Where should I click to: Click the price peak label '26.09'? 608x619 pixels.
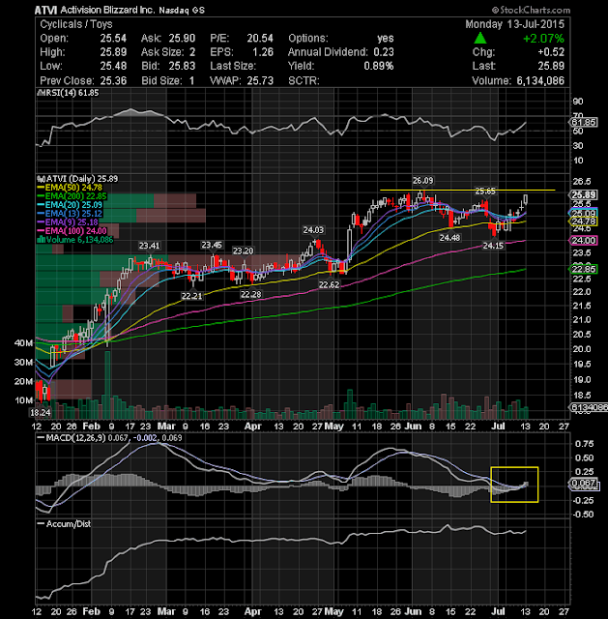pyautogui.click(x=422, y=181)
